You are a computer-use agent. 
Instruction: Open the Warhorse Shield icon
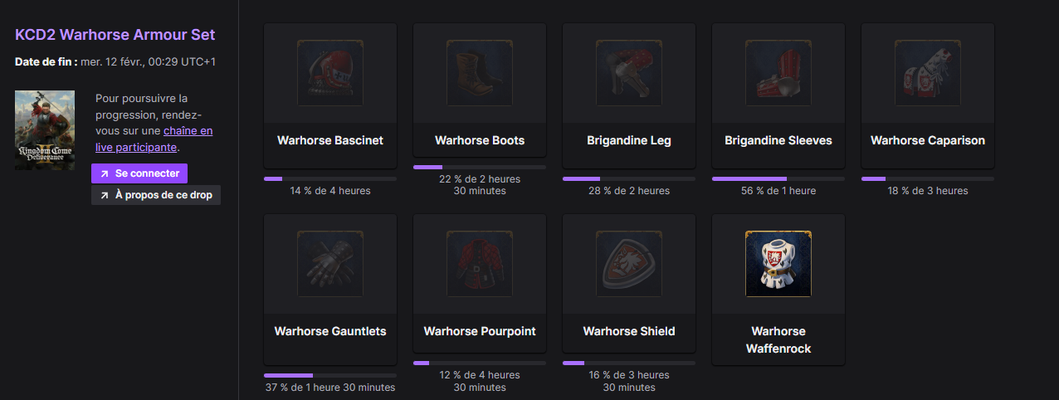click(x=629, y=264)
